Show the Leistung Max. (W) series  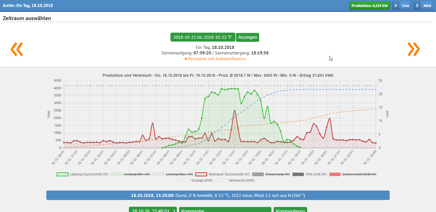(x=173, y=174)
